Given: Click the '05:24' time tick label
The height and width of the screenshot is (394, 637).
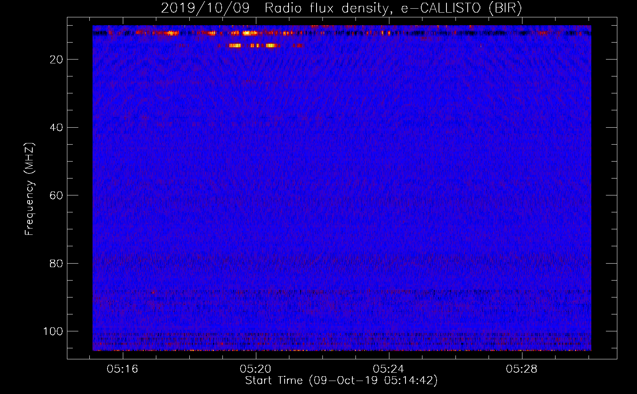Looking at the screenshot, I should tap(389, 369).
